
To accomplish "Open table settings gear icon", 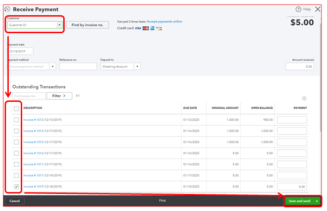I will pos(304,98).
